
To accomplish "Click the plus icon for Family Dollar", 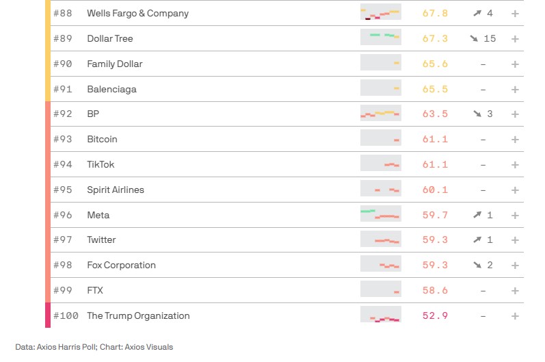I will (x=515, y=64).
